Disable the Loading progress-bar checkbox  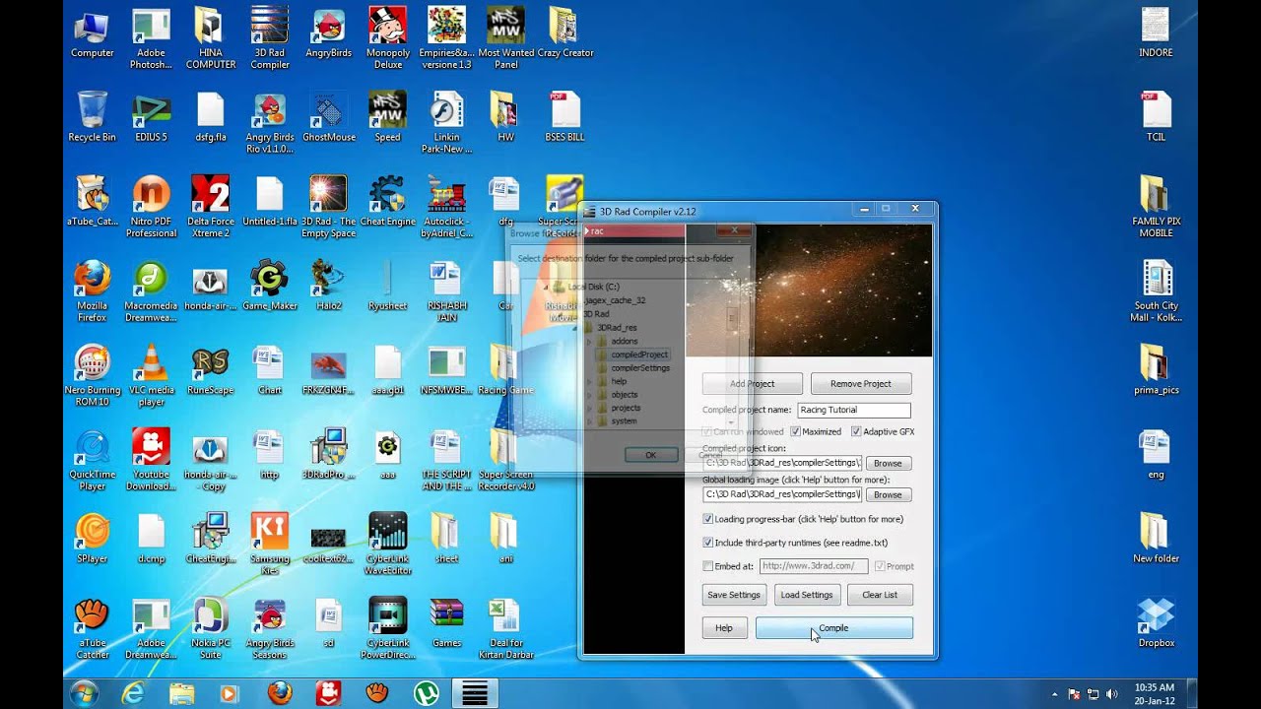coord(707,519)
